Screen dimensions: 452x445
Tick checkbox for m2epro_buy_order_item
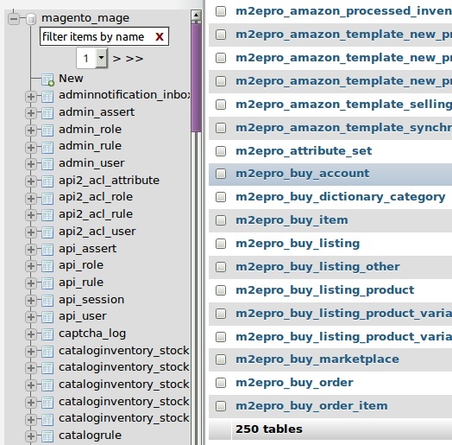tap(221, 406)
